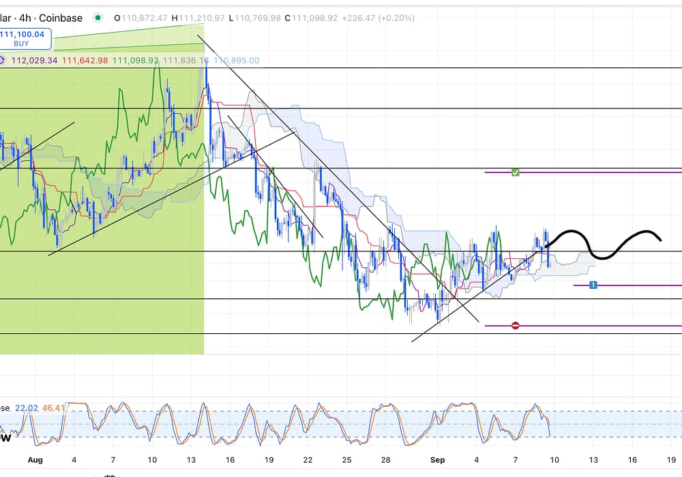The height and width of the screenshot is (477, 682).
Task: Select the Sep label on time axis
Action: click(x=436, y=460)
